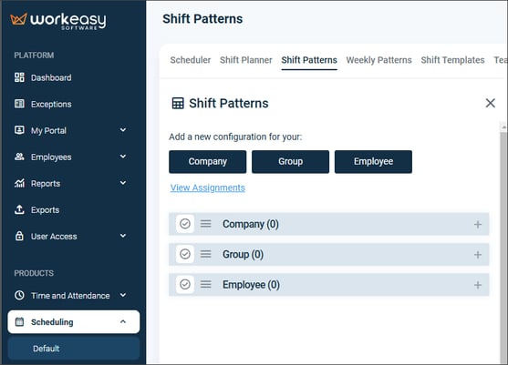The height and width of the screenshot is (365, 508).
Task: Toggle the check circle on Employee row
Action: [x=185, y=285]
